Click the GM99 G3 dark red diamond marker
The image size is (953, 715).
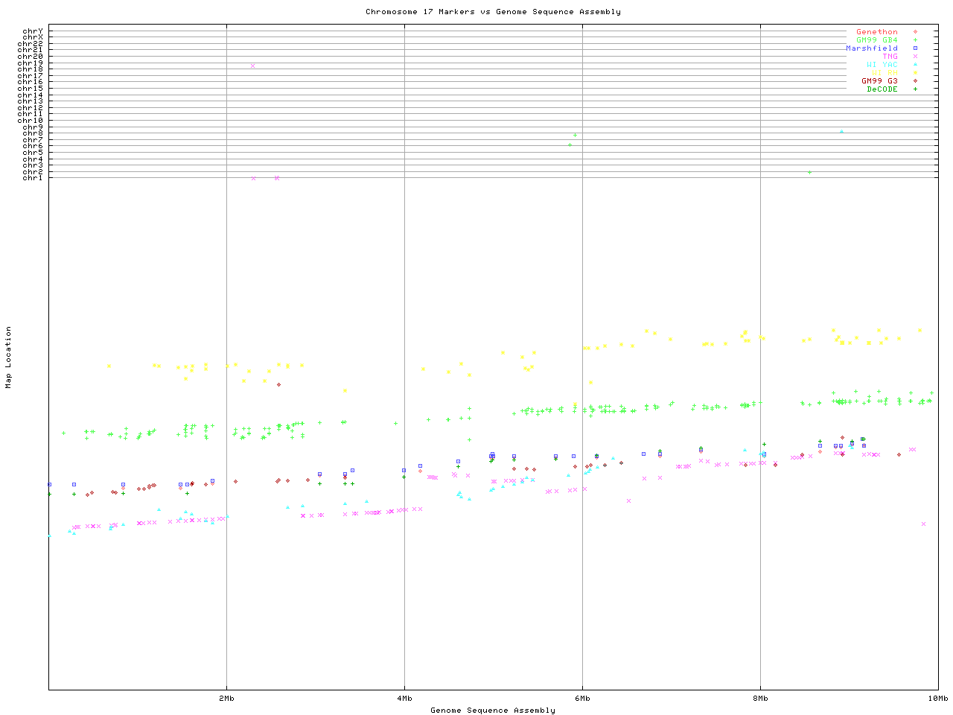pyautogui.click(x=915, y=81)
